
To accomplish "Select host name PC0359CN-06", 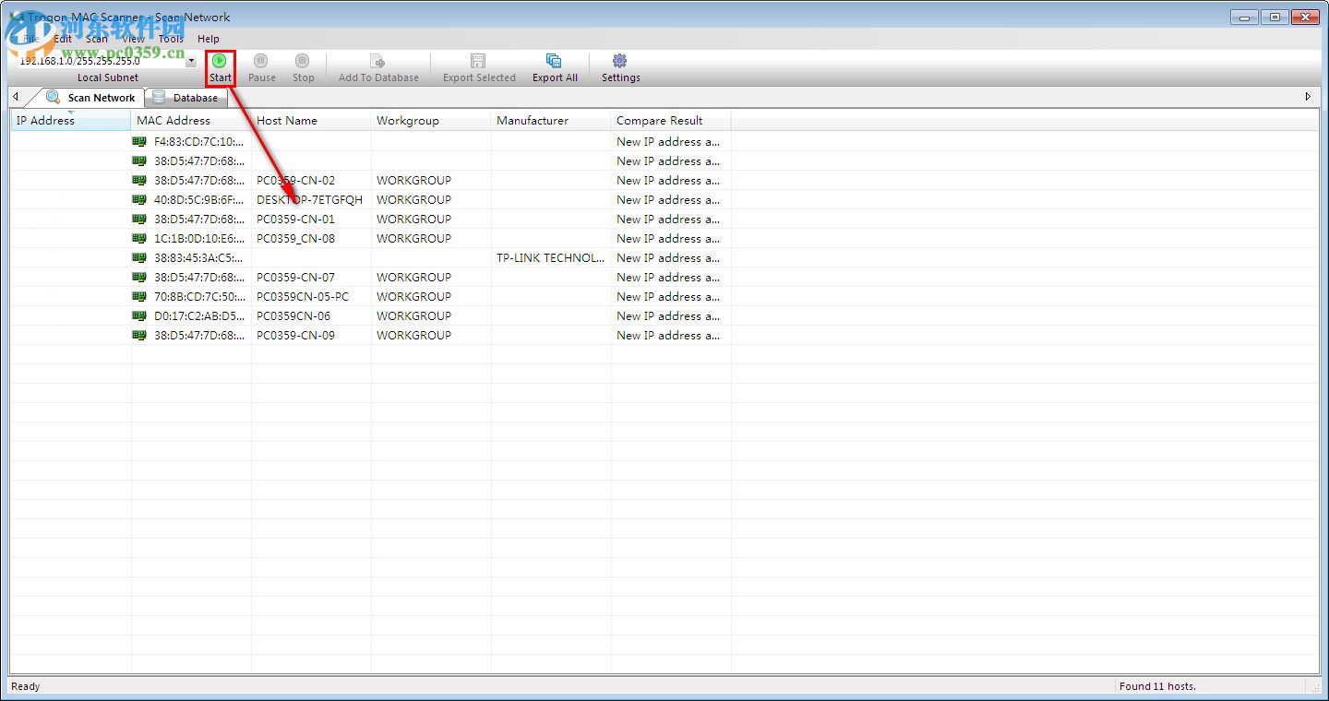I will (293, 315).
